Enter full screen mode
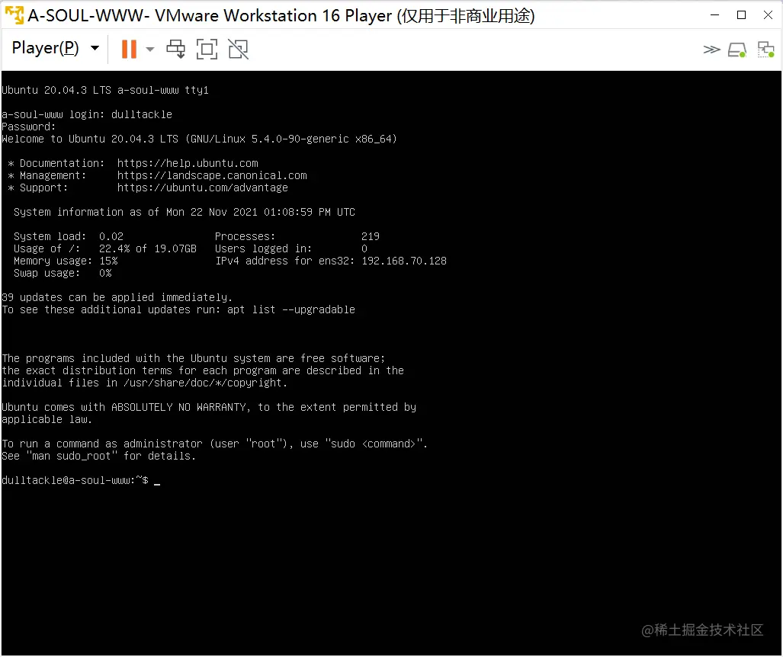Image resolution: width=783 pixels, height=657 pixels. (207, 49)
